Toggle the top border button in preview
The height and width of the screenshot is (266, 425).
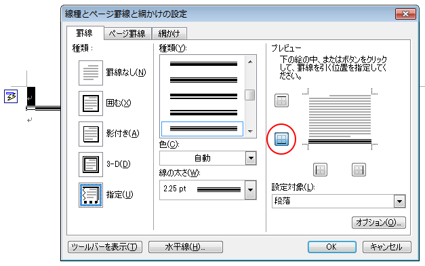coord(281,100)
